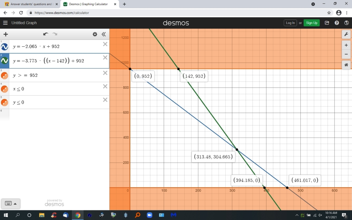Viewport: 352px width, 220px height.
Task: Reload the Desmos page
Action: [x=21, y=13]
